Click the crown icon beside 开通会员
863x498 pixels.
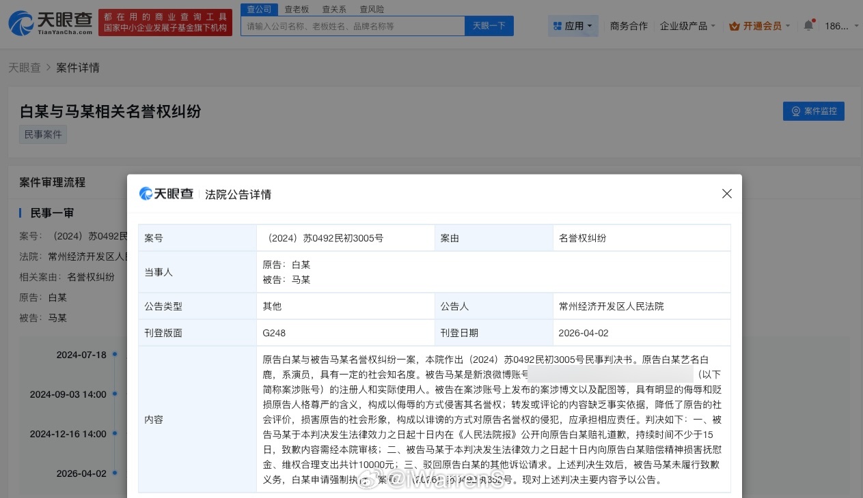(736, 25)
